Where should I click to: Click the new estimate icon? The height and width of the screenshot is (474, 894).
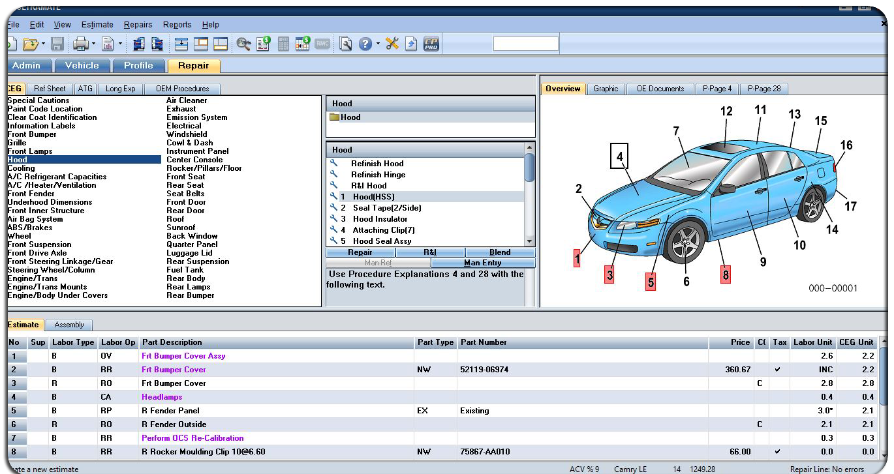[11, 44]
